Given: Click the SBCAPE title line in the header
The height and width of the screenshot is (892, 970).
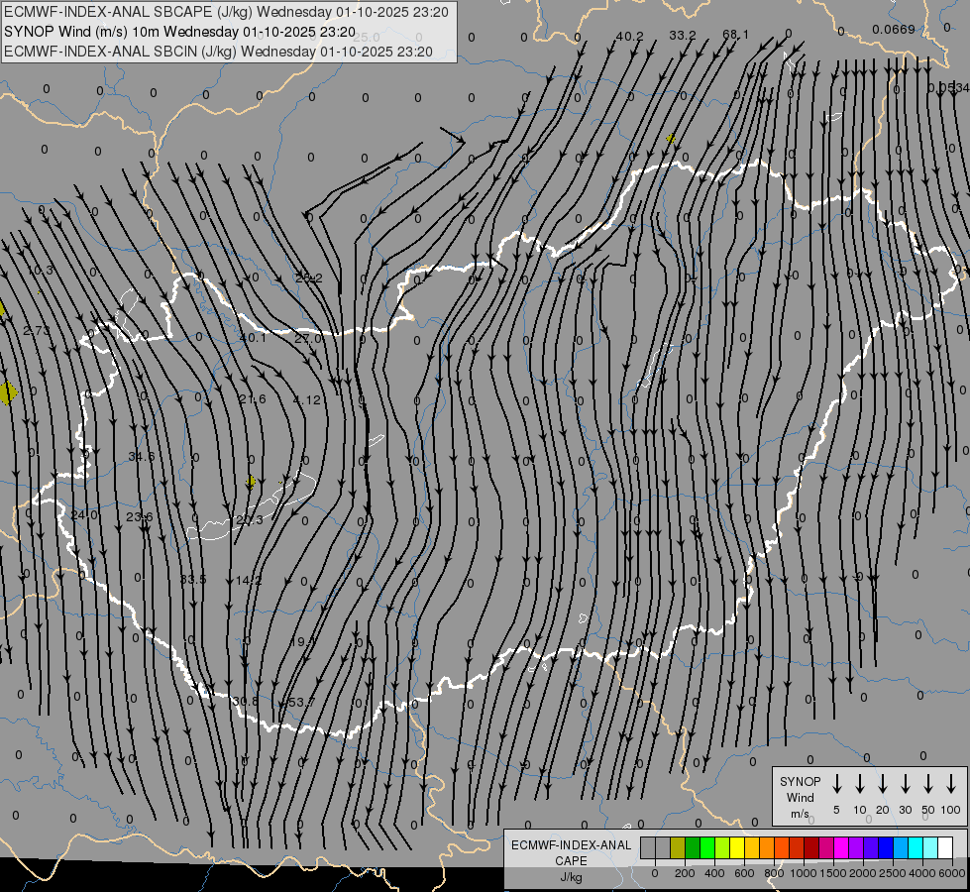Looking at the screenshot, I should pyautogui.click(x=227, y=12).
